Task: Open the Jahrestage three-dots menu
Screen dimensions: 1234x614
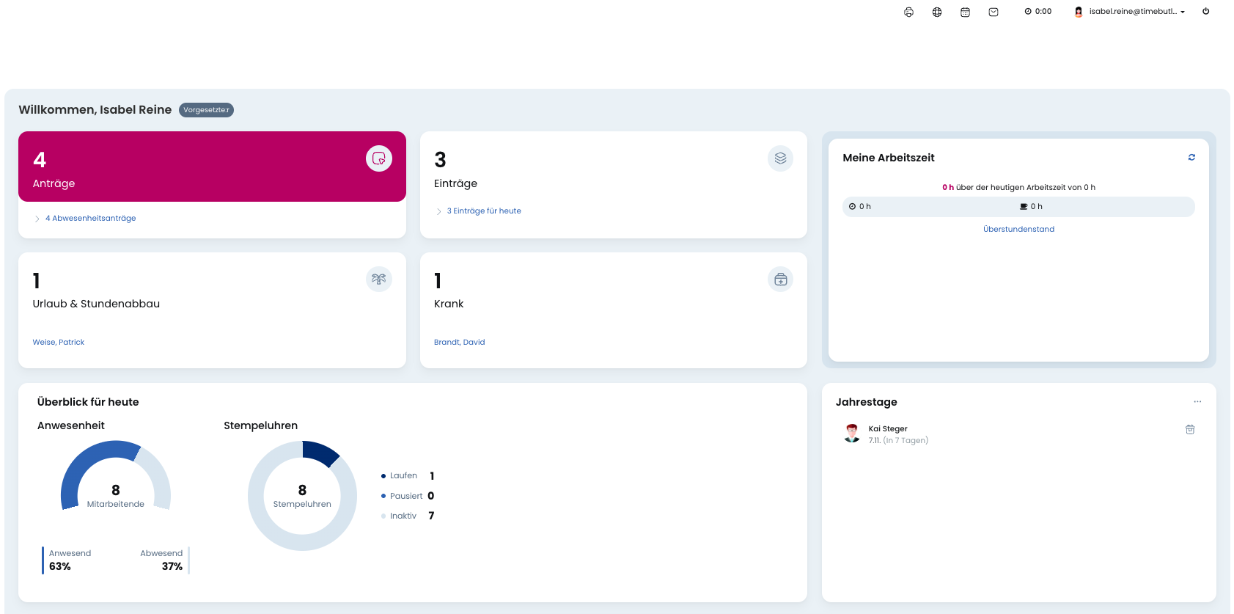Action: (1197, 402)
